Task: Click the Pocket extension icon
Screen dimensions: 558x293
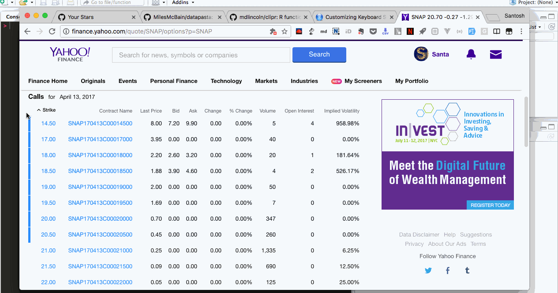Action: point(373,31)
